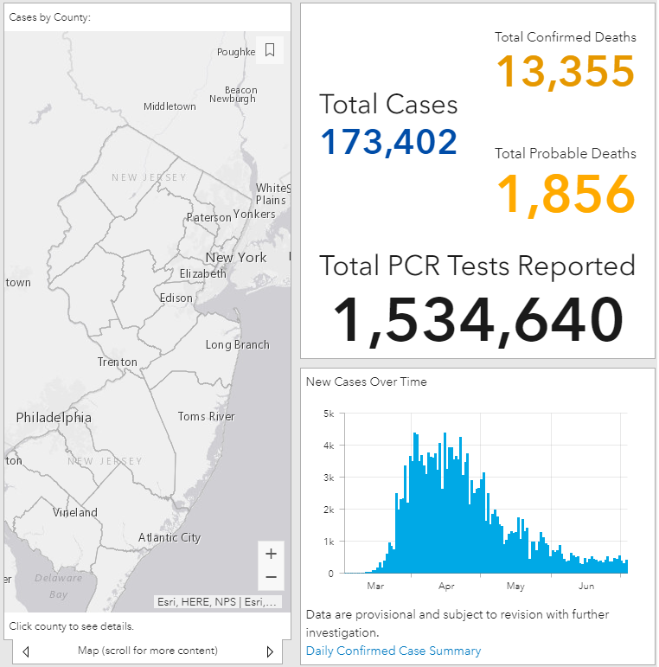Image resolution: width=659 pixels, height=667 pixels.
Task: Click the Esri, HERE, NPS attribution
Action: (217, 602)
